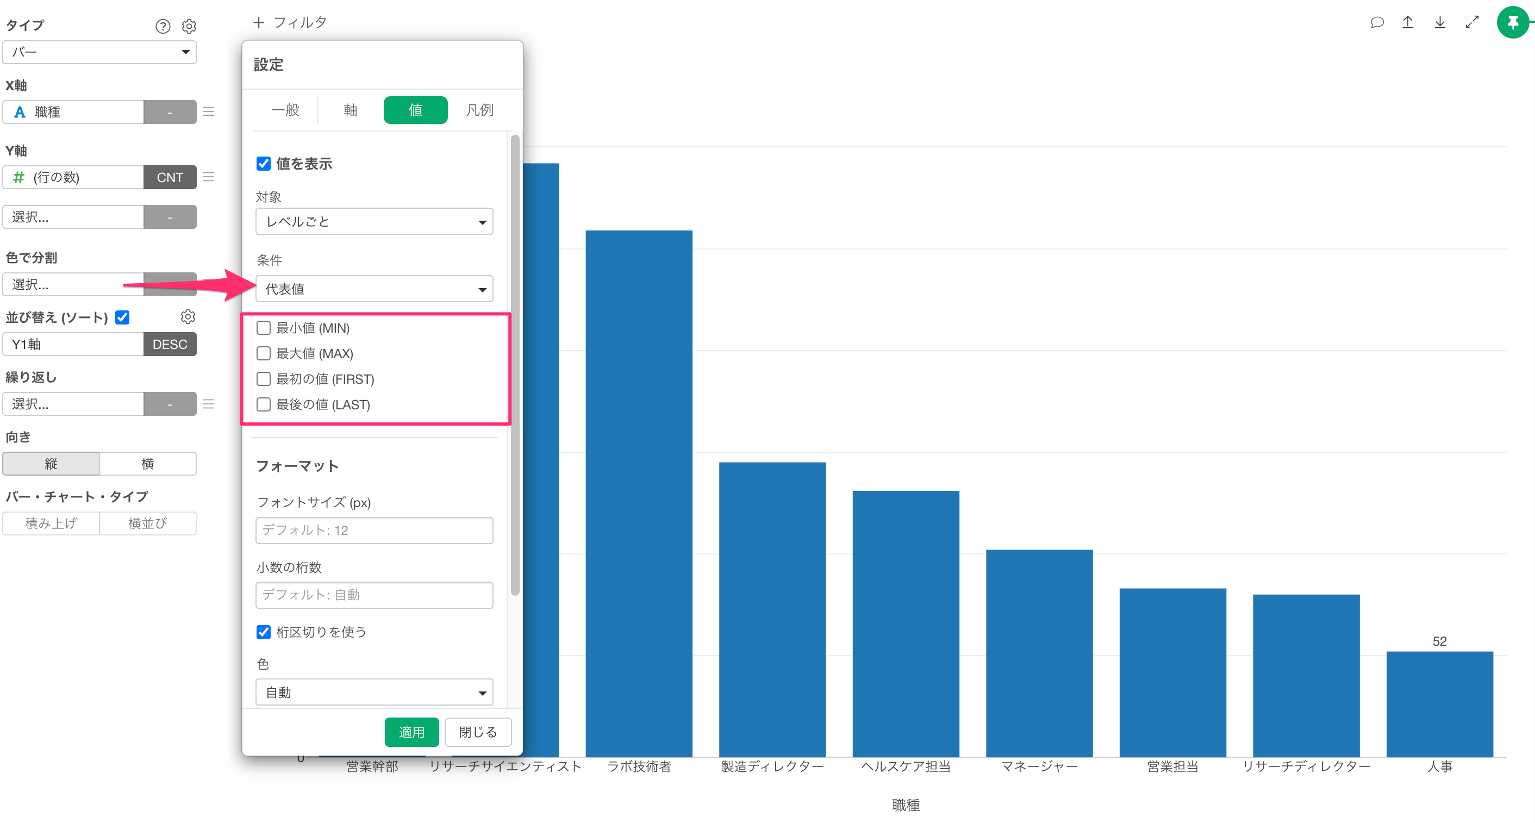Click the repeat-by row menu handle

(x=209, y=404)
